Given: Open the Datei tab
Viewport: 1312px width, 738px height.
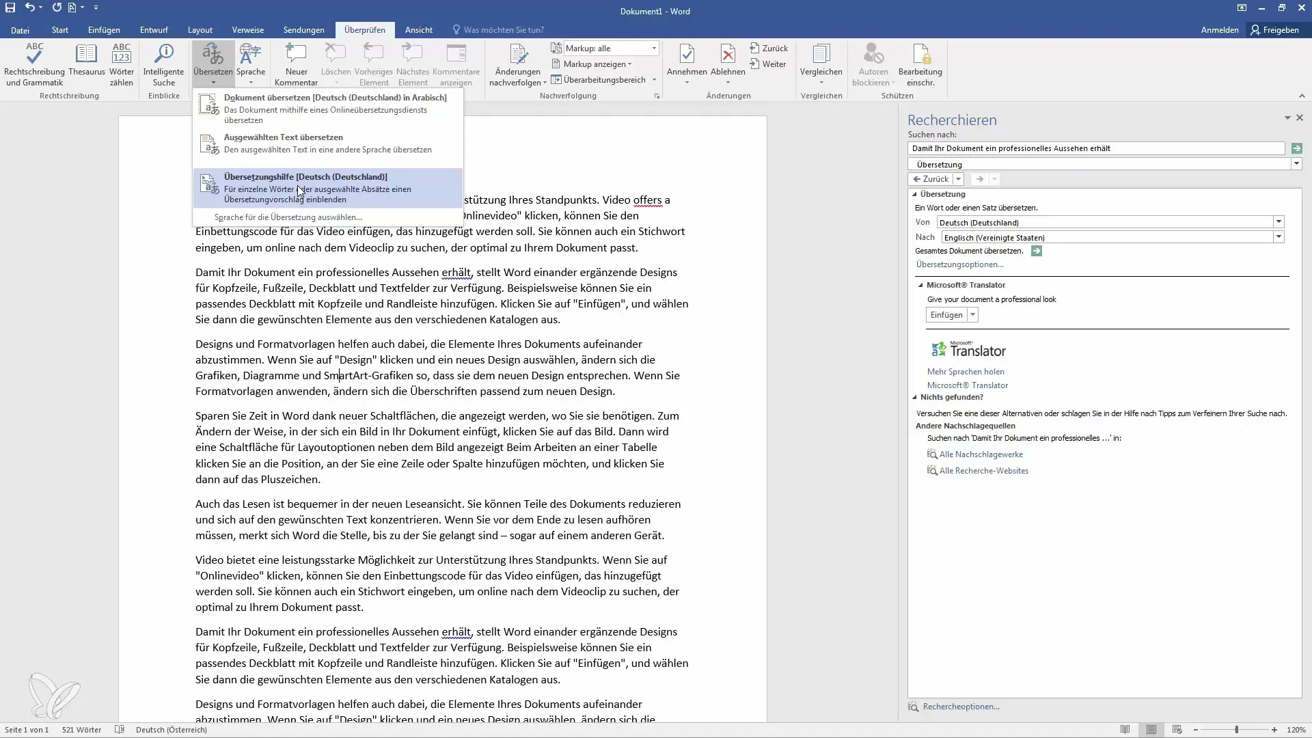Looking at the screenshot, I should coord(20,30).
